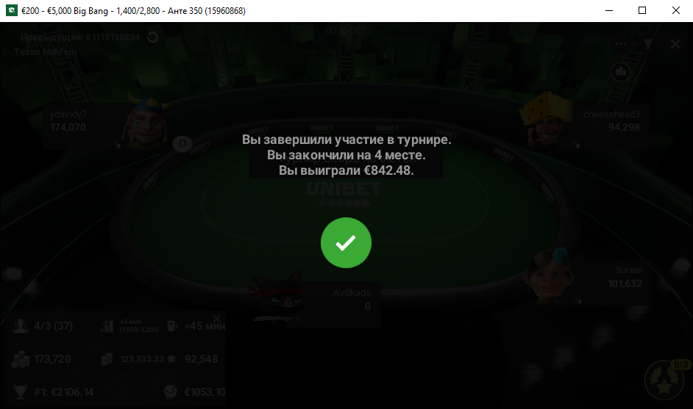This screenshot has height=409, width=693.
Task: Close the table with the X icon
Action: point(675,43)
